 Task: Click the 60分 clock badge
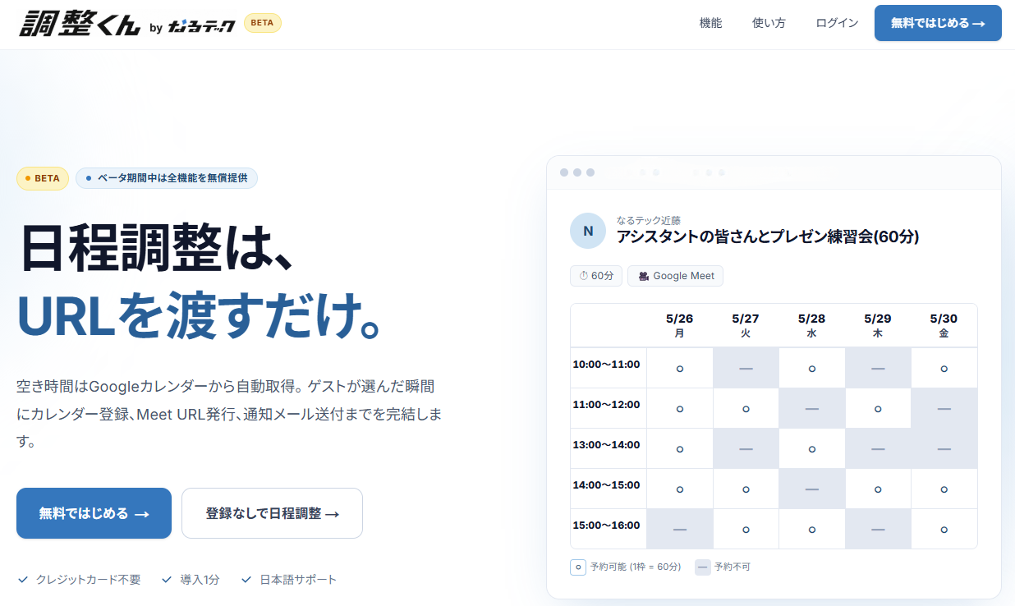point(596,276)
